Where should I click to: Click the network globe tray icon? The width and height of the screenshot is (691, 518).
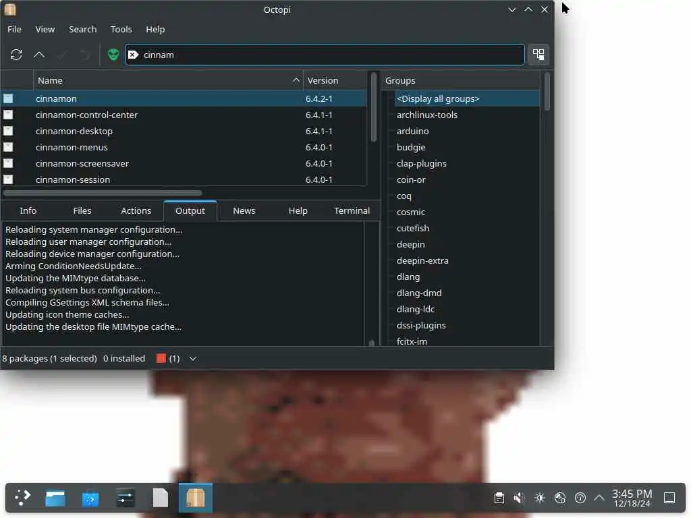tap(559, 498)
